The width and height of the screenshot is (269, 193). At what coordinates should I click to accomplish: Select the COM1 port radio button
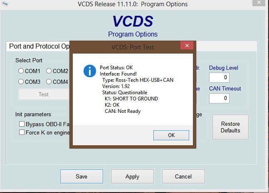point(21,71)
